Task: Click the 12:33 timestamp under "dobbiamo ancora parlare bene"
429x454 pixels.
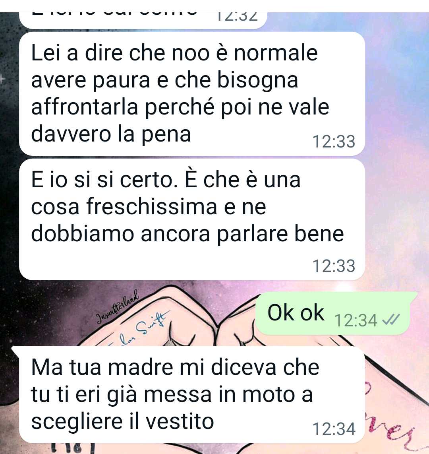Action: (334, 266)
